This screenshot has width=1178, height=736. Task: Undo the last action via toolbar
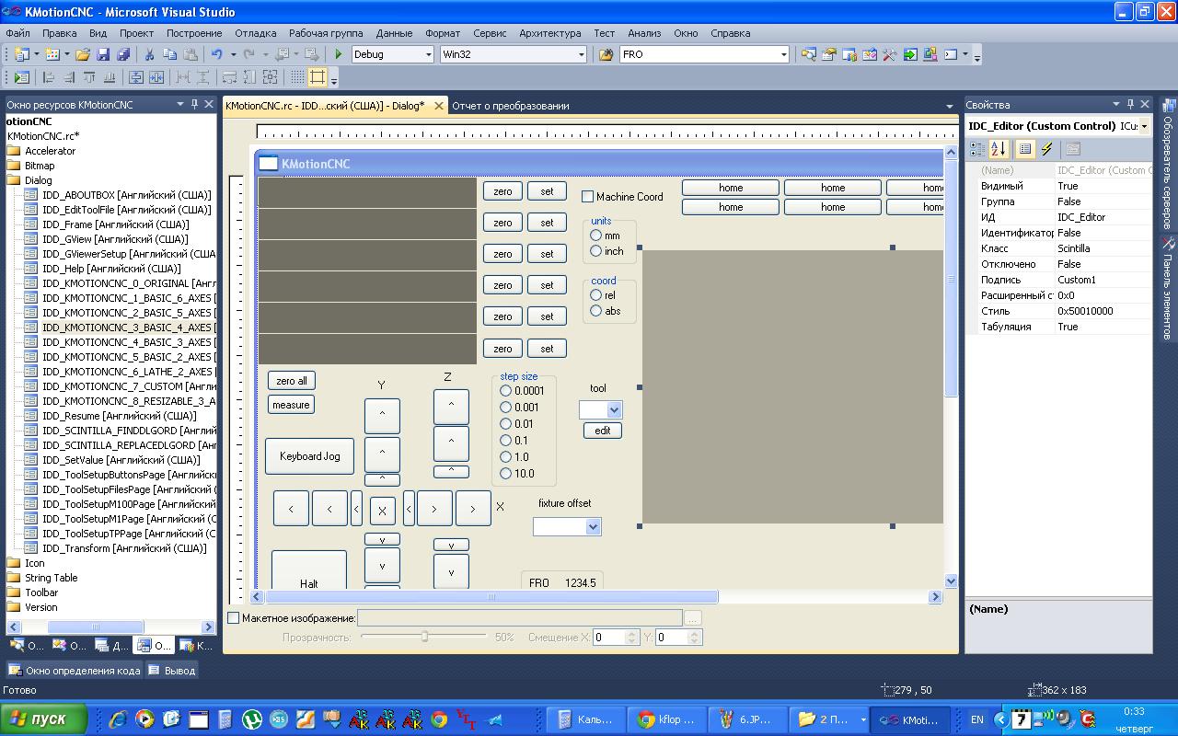pos(216,54)
